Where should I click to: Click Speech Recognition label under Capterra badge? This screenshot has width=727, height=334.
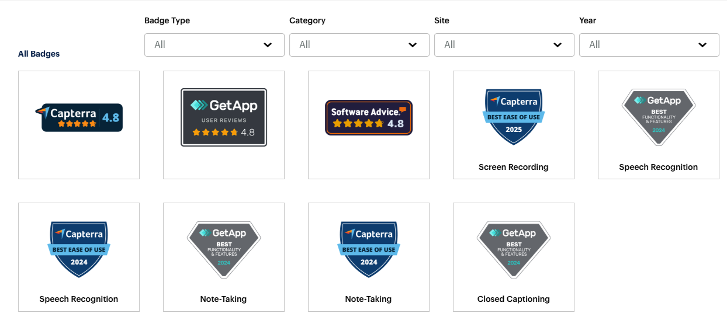click(x=79, y=299)
